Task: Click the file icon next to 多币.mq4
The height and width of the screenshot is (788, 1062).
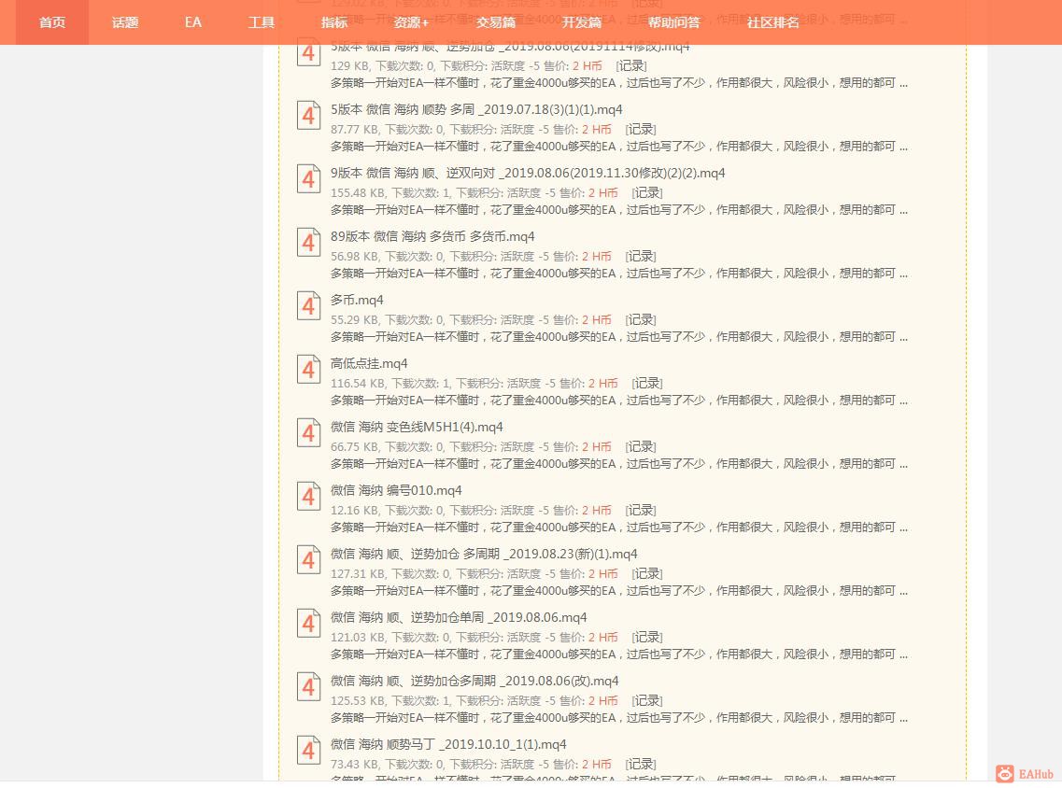Action: click(x=308, y=305)
